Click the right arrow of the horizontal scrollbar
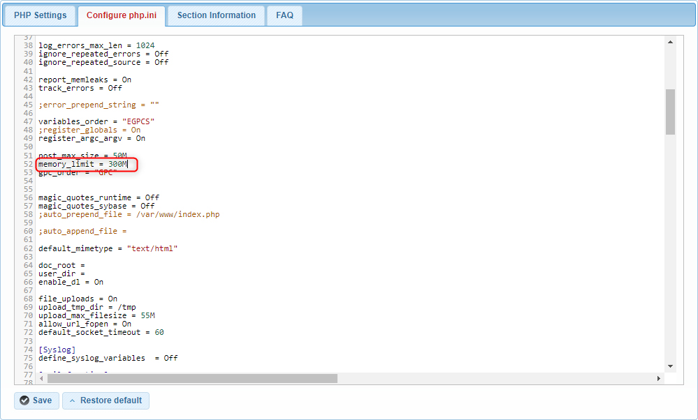The width and height of the screenshot is (698, 420). tap(660, 378)
